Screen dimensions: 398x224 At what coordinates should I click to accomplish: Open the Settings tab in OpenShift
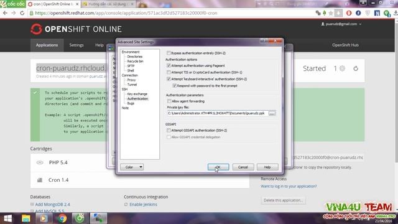point(76,45)
